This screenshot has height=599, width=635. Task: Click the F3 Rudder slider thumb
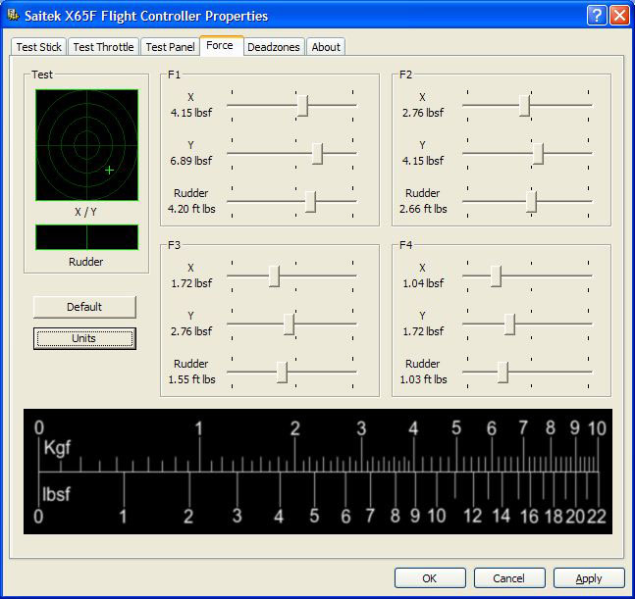[283, 373]
